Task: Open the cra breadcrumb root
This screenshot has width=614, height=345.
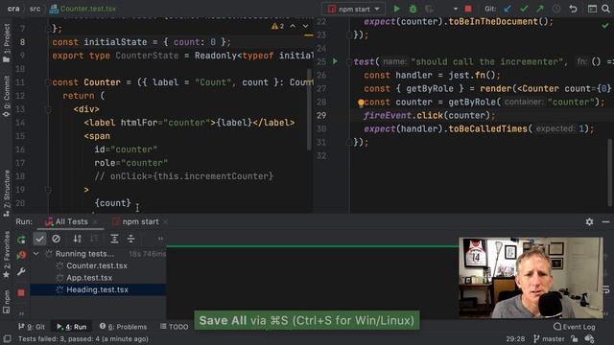Action: pos(13,9)
